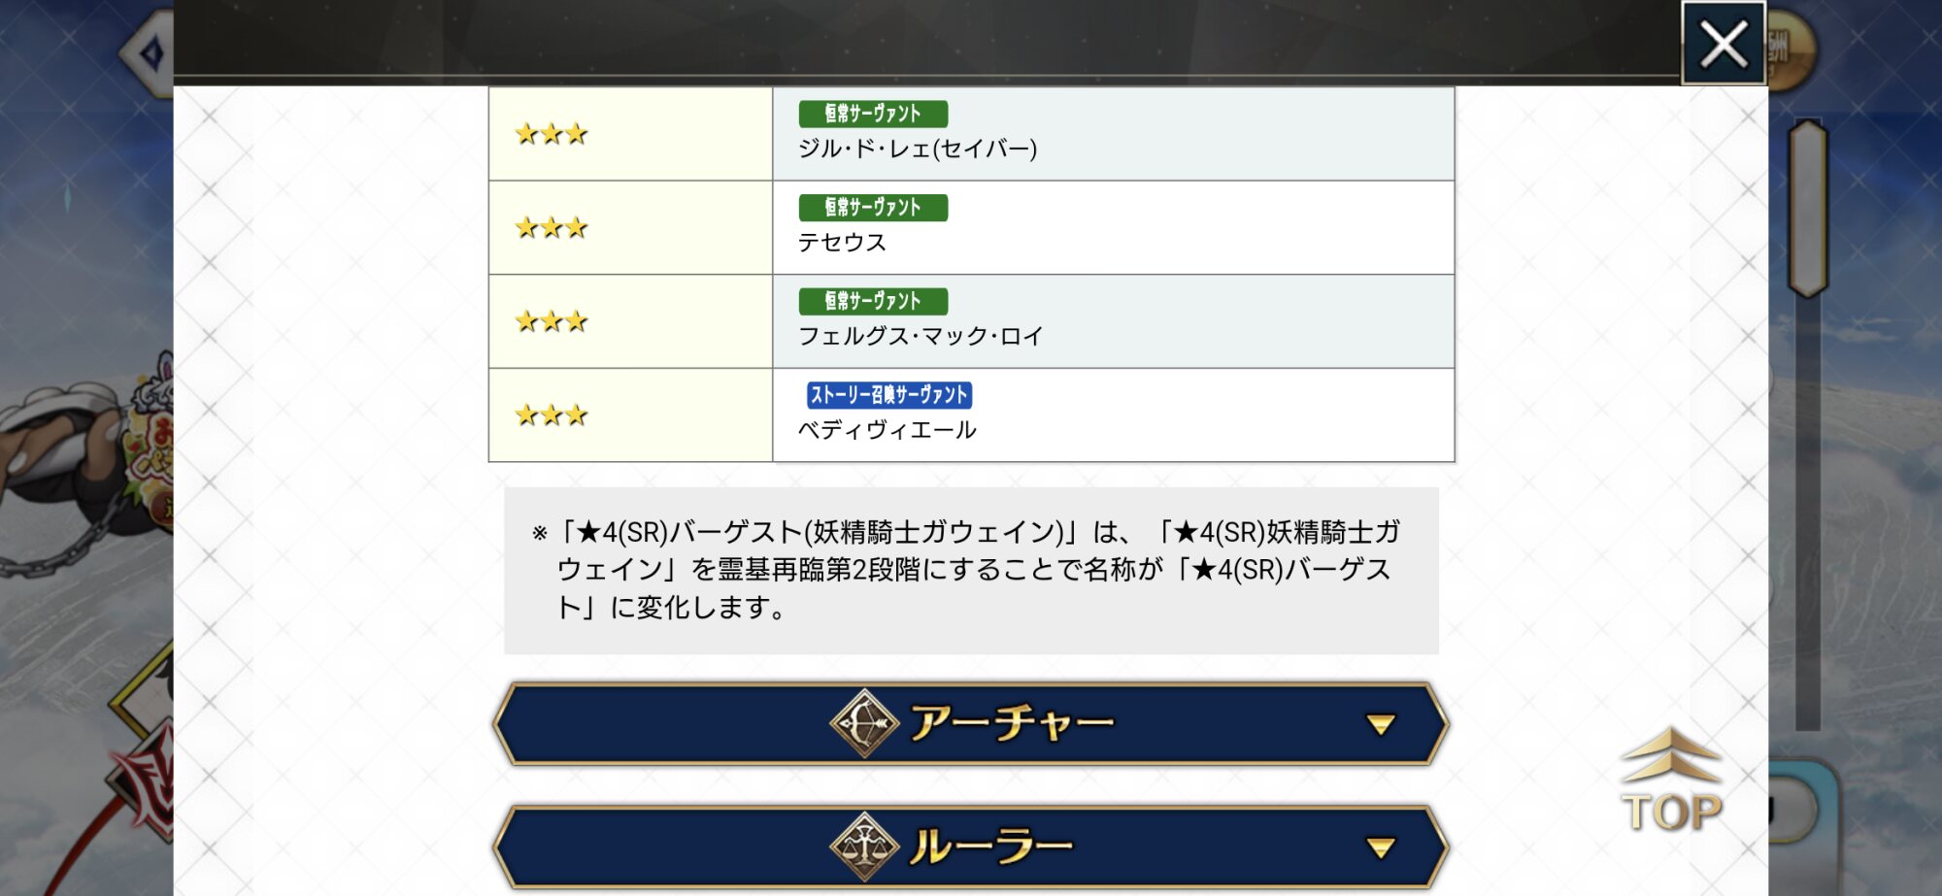1942x896 pixels.
Task: Click the Ruler scales class icon
Action: pos(863,846)
